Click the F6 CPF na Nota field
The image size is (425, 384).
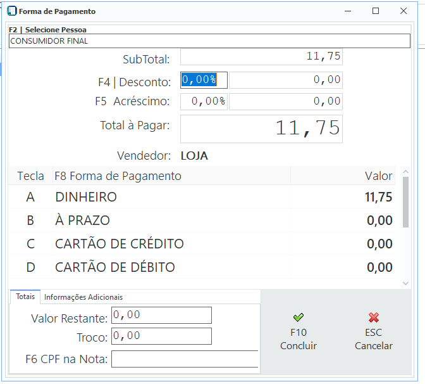point(185,359)
